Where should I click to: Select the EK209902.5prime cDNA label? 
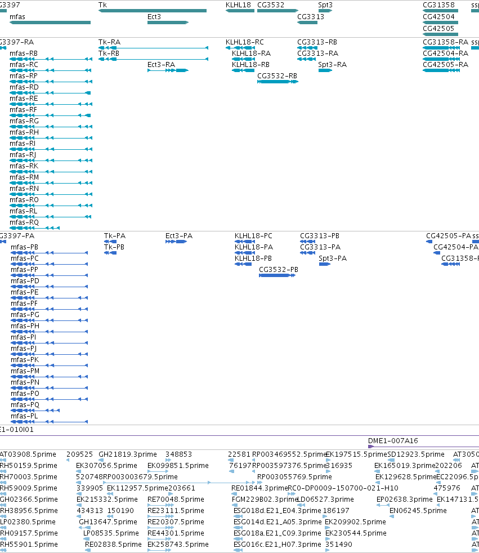(355, 522)
